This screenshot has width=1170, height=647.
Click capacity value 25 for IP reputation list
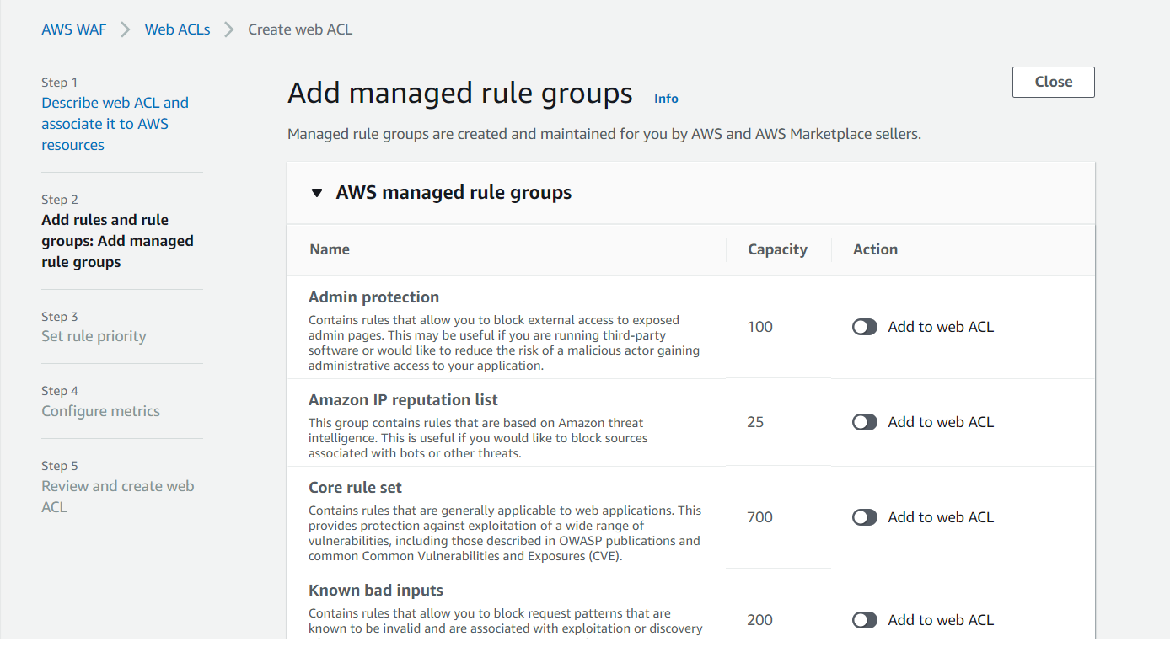[x=755, y=422]
